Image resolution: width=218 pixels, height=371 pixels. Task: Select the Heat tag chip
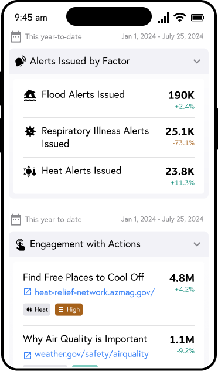click(37, 309)
